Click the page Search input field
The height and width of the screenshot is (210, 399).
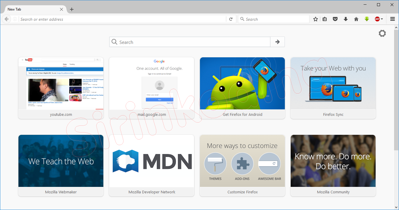(190, 42)
